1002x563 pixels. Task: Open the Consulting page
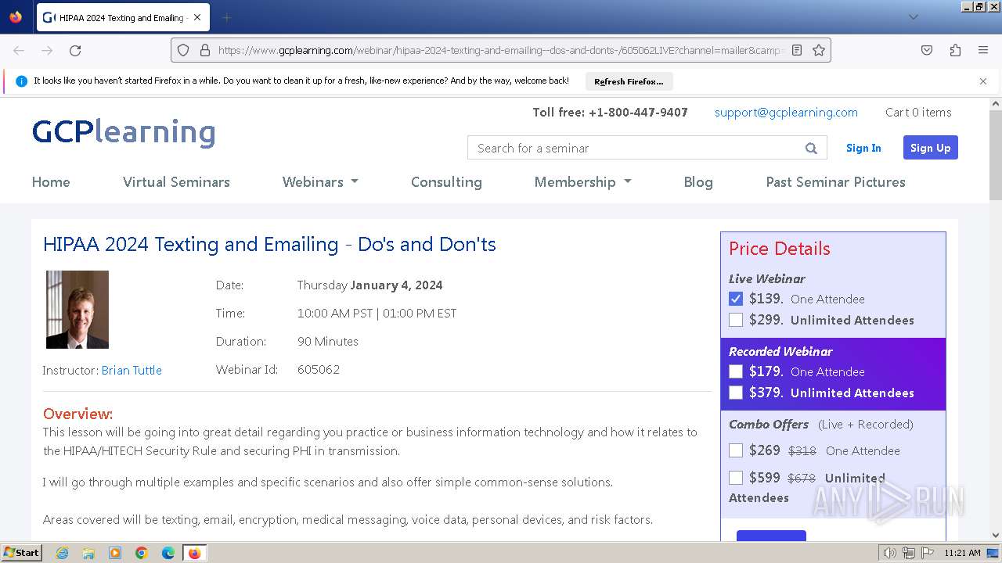446,181
